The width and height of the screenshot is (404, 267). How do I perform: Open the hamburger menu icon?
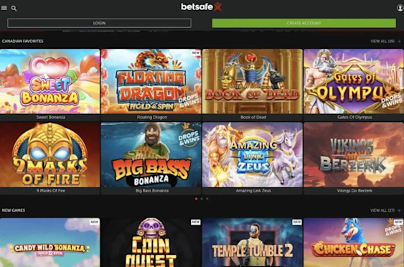[x=4, y=8]
